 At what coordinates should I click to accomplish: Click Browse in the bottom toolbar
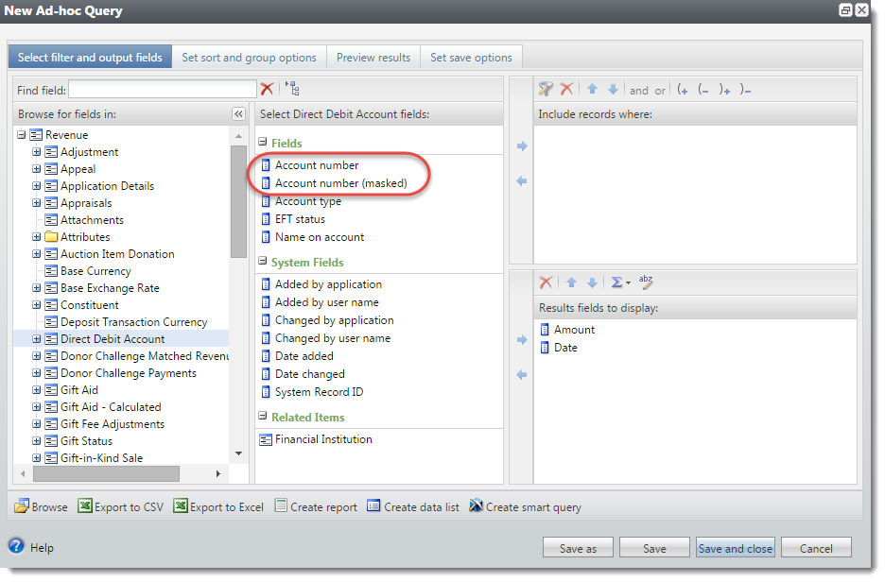pyautogui.click(x=42, y=506)
